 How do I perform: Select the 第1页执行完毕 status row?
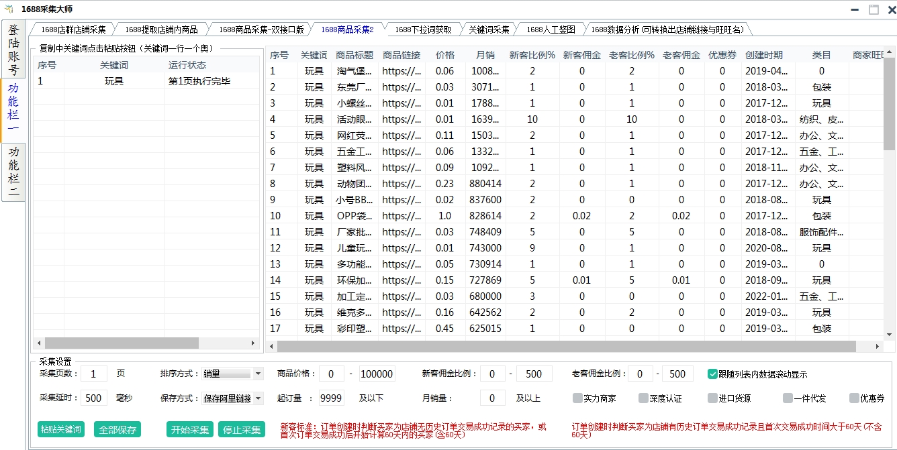click(146, 81)
